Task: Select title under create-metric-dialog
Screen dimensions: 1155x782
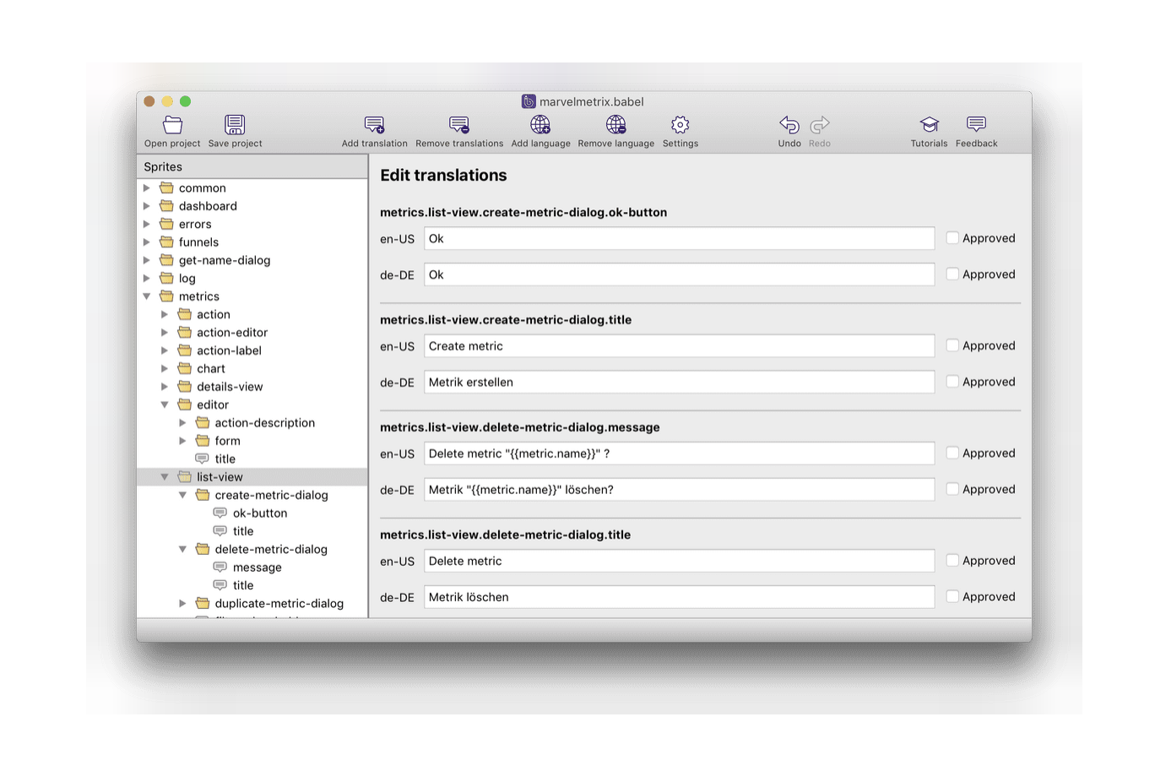Action: 252,531
